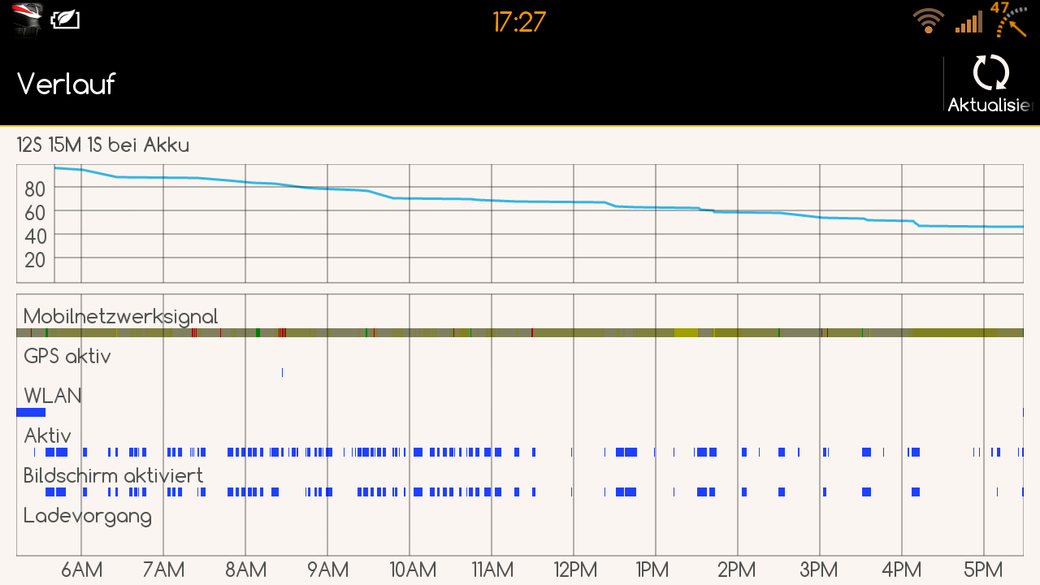Tap the Aktiv label
1040x585 pixels.
47,435
